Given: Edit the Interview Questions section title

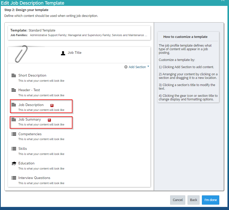Looking at the screenshot, I should point(34,178).
